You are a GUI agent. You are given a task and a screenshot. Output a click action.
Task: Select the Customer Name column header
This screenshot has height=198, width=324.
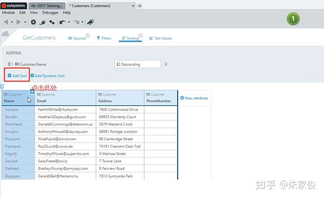point(18,98)
